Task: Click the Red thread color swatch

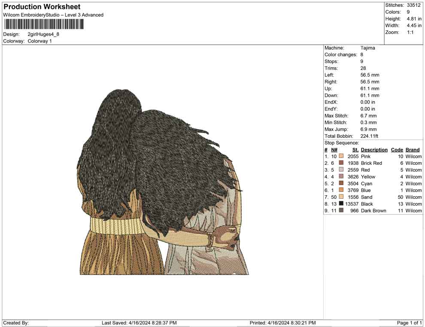Action: pyautogui.click(x=341, y=170)
